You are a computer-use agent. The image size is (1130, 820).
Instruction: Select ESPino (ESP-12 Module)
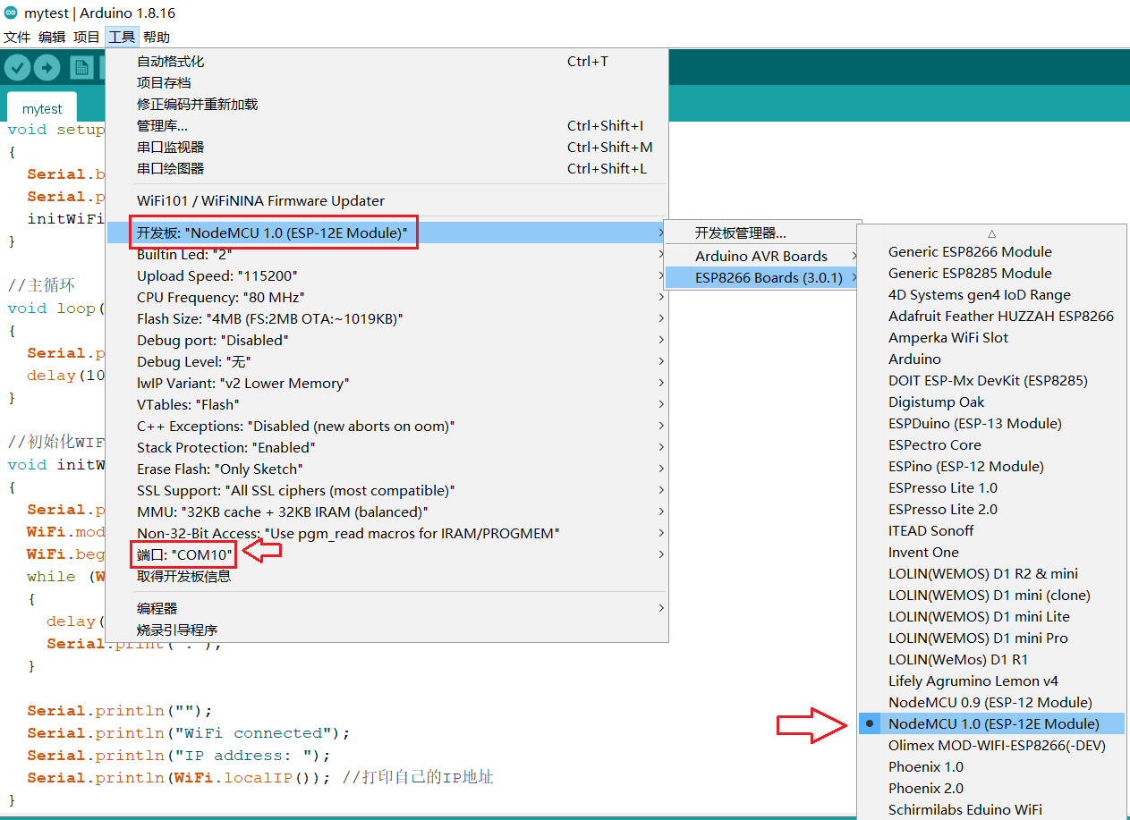tap(993, 467)
